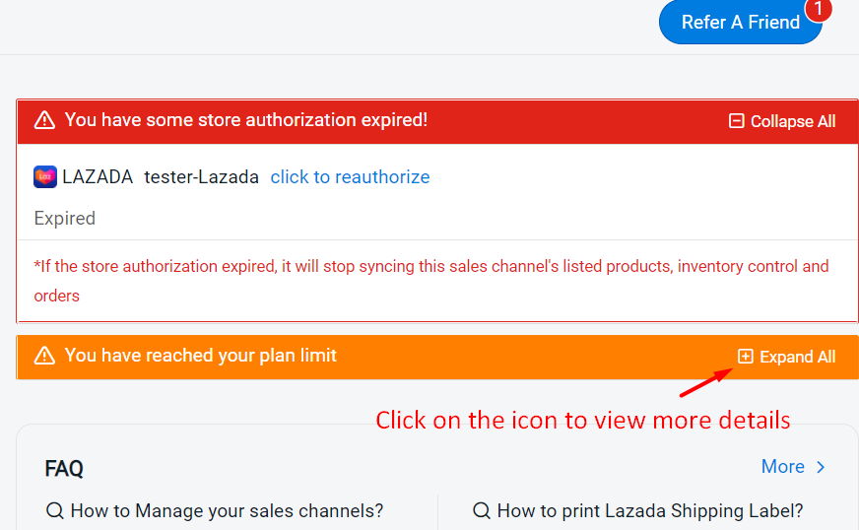
Task: Open 'How to print Lazada Shipping Label?'
Action: [x=650, y=510]
